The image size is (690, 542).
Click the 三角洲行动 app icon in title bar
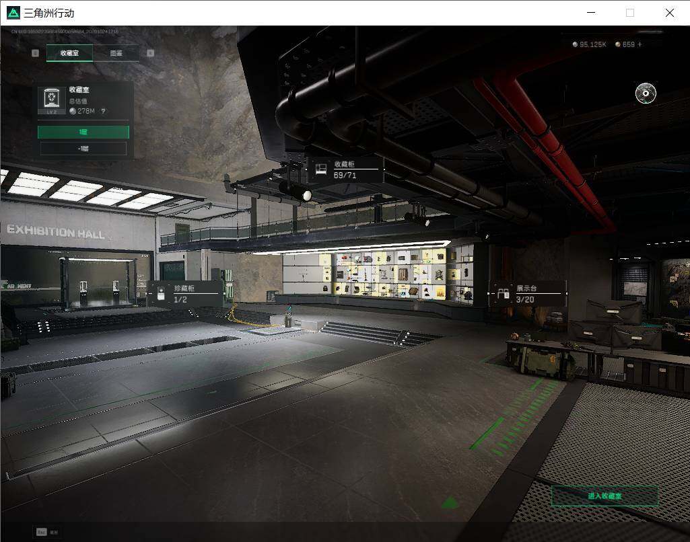point(13,13)
